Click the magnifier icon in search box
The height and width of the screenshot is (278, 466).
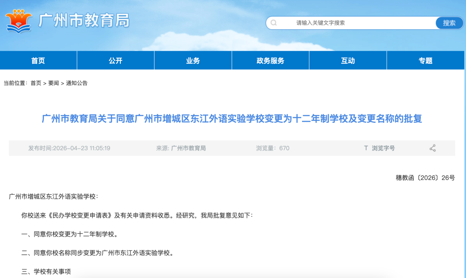coord(274,23)
